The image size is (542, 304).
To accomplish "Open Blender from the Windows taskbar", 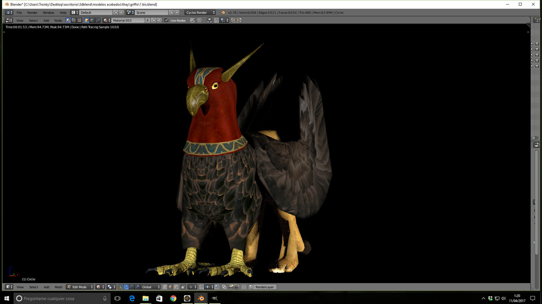I will pos(201,298).
